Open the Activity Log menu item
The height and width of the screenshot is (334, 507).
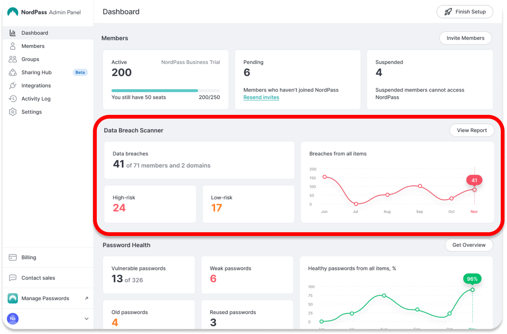48,99
